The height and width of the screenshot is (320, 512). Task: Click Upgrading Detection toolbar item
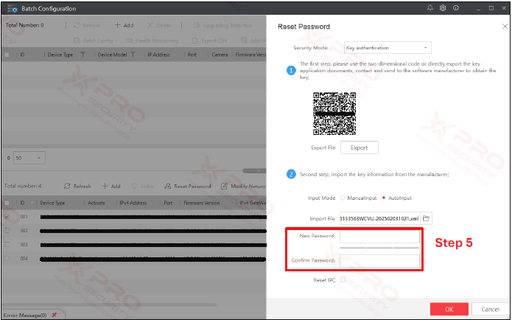click(x=222, y=25)
